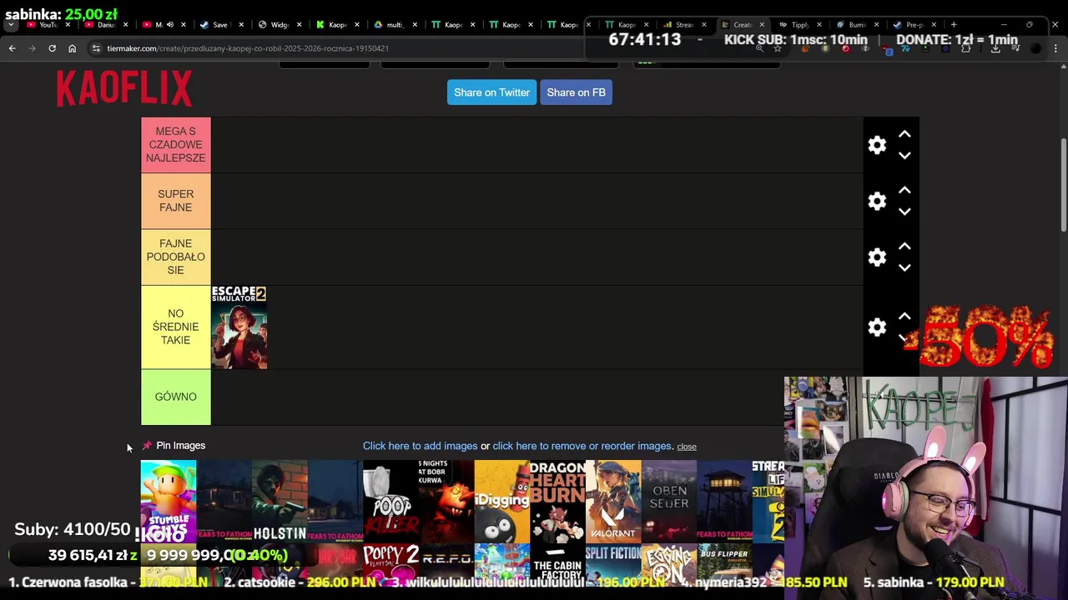Open the browser tab search dropdown
The image size is (1068, 600).
coord(11,24)
